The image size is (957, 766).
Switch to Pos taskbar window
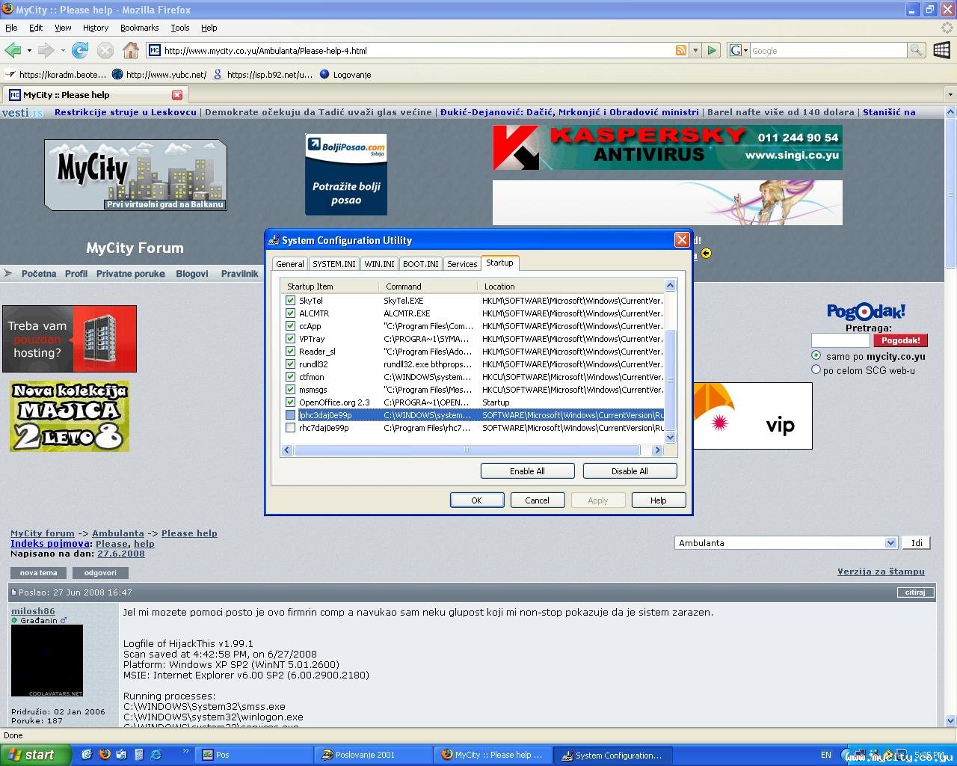click(x=253, y=755)
